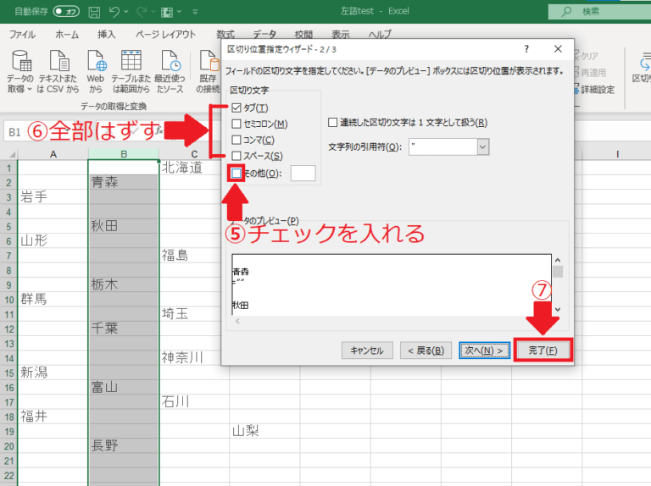Click preview scrollbar down arrow
This screenshot has height=486, width=651.
pyautogui.click(x=558, y=309)
